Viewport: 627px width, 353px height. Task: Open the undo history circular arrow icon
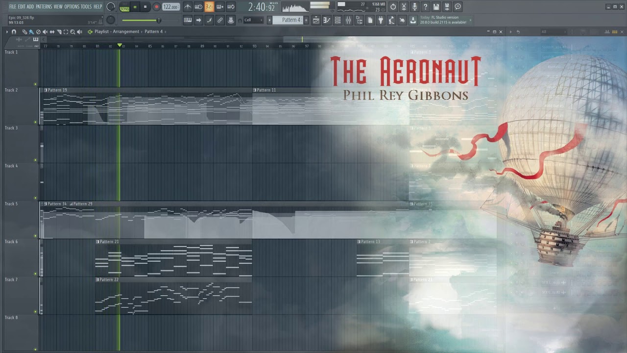click(x=393, y=7)
